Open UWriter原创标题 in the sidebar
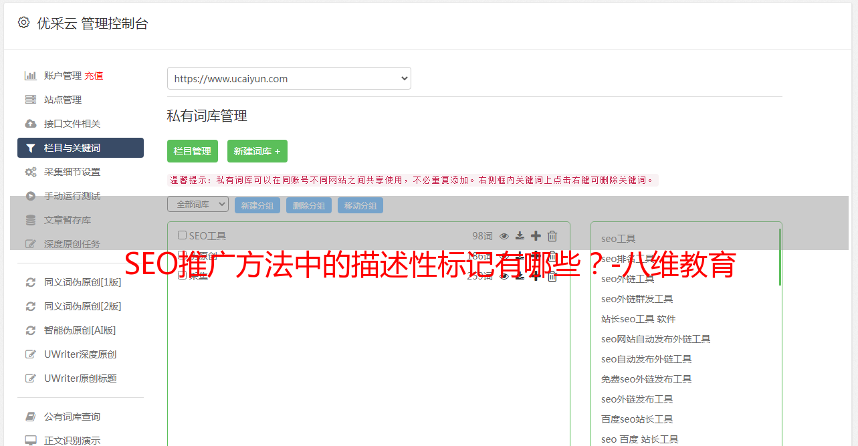The image size is (858, 446). (80, 378)
